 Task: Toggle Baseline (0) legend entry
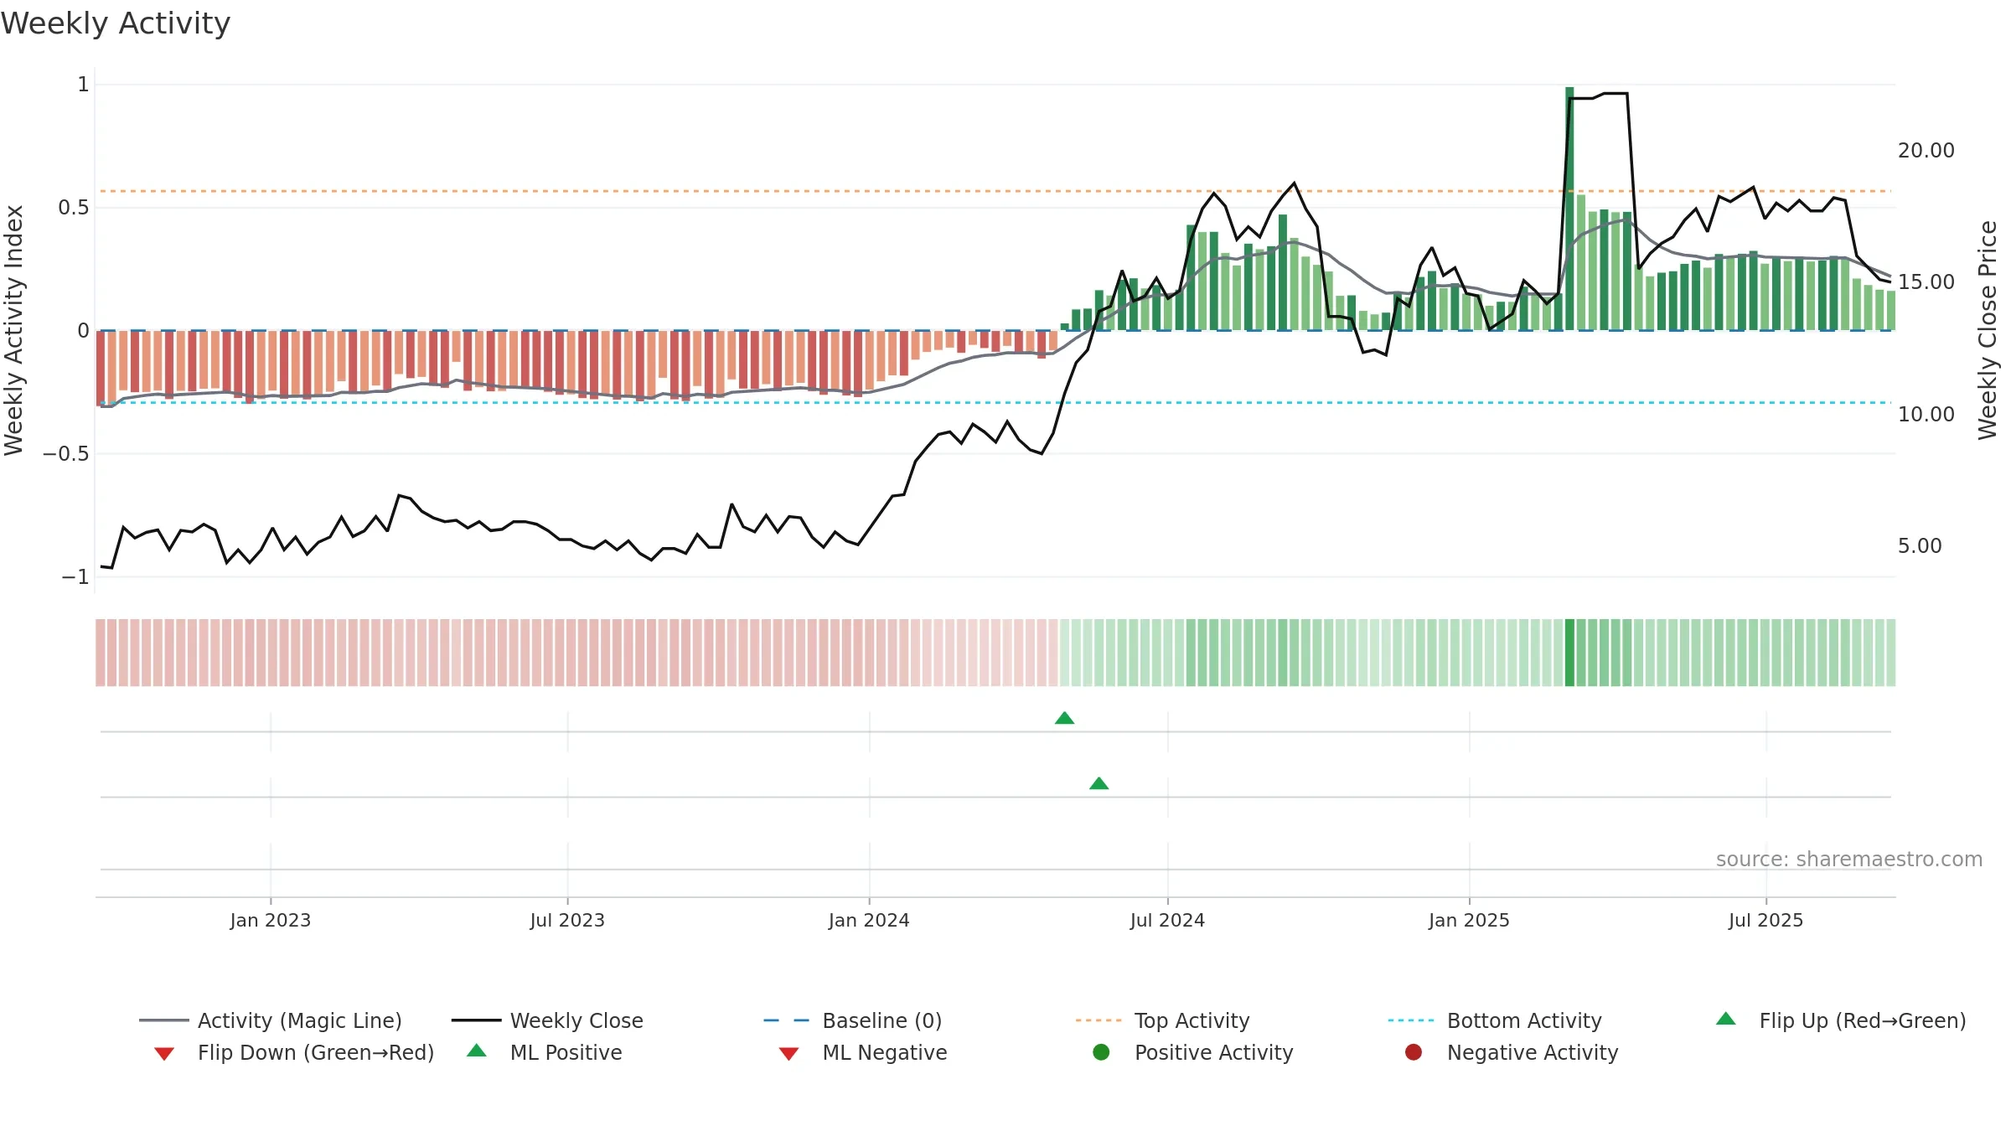pyautogui.click(x=853, y=1020)
